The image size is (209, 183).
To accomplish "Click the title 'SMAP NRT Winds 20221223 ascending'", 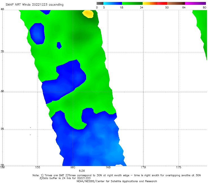I will click(34, 5).
